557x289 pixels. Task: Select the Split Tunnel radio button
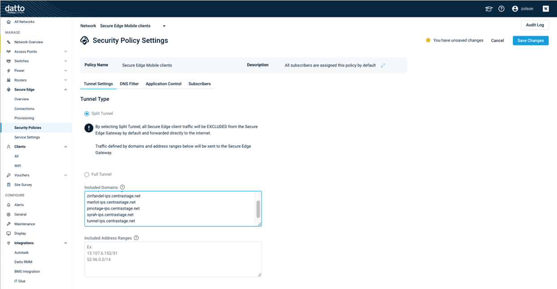87,114
